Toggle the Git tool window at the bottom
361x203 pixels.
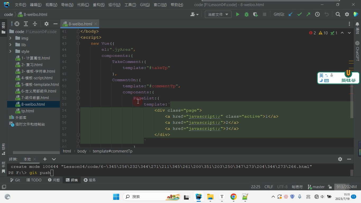15,180
